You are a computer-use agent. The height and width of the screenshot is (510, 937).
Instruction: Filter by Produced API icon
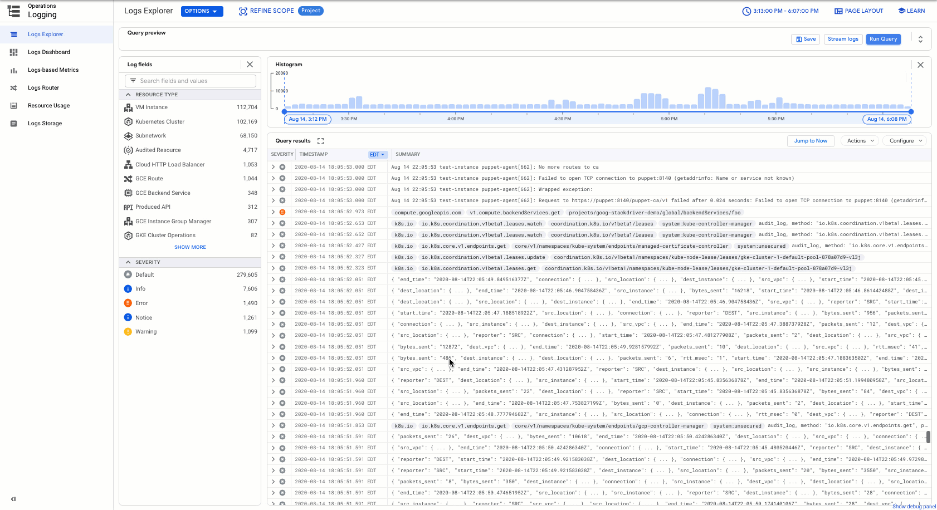pyautogui.click(x=128, y=207)
